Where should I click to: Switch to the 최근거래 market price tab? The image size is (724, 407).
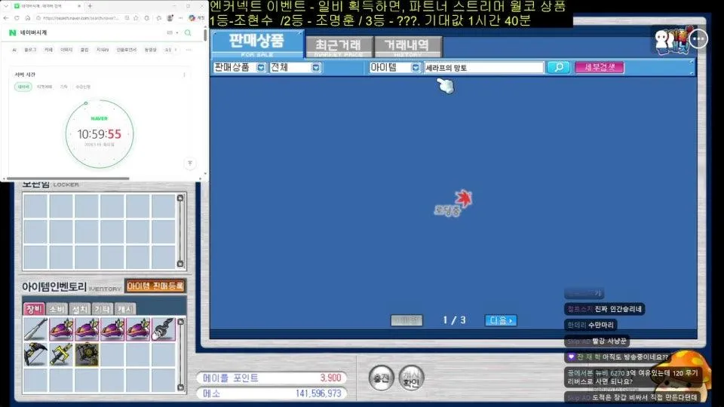point(339,47)
